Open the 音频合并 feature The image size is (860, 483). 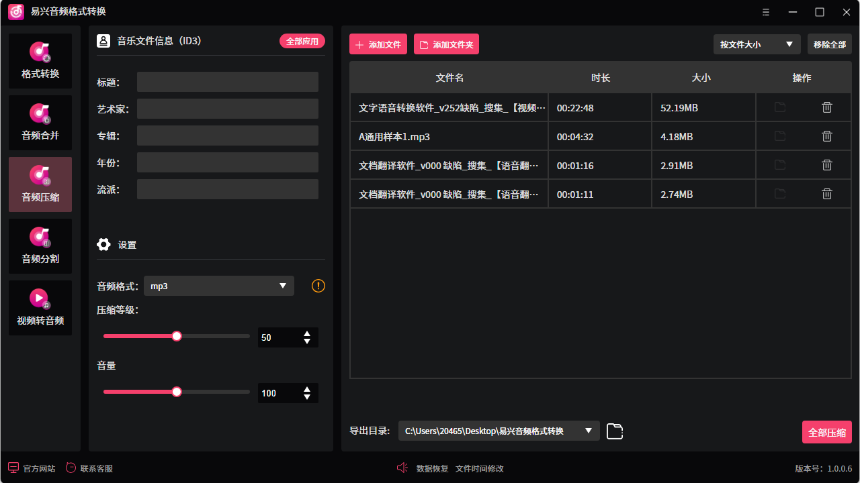point(40,123)
